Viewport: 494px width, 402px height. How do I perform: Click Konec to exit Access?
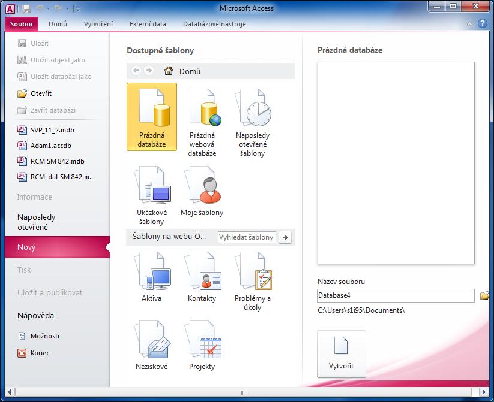[34, 353]
